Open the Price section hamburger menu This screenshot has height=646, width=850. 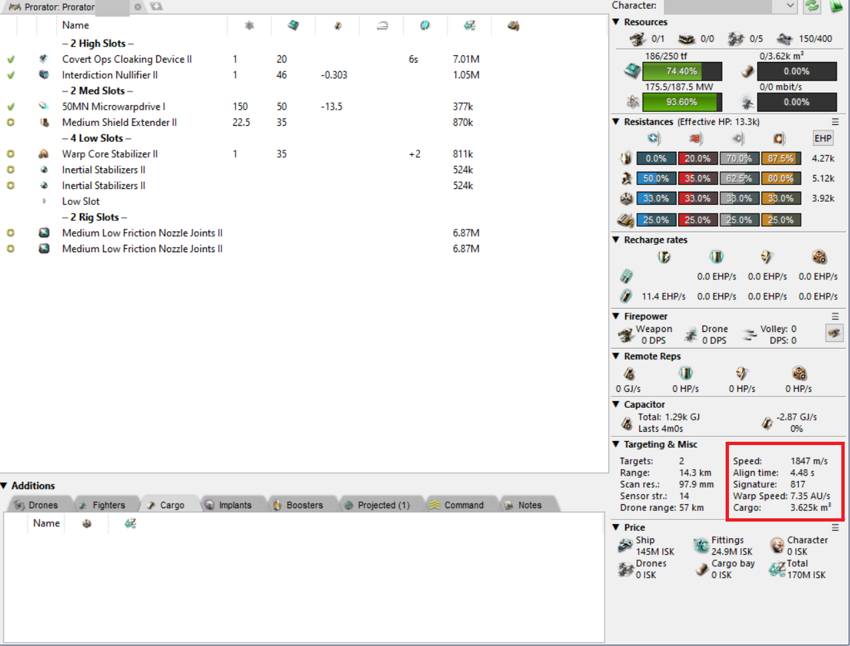tap(835, 527)
